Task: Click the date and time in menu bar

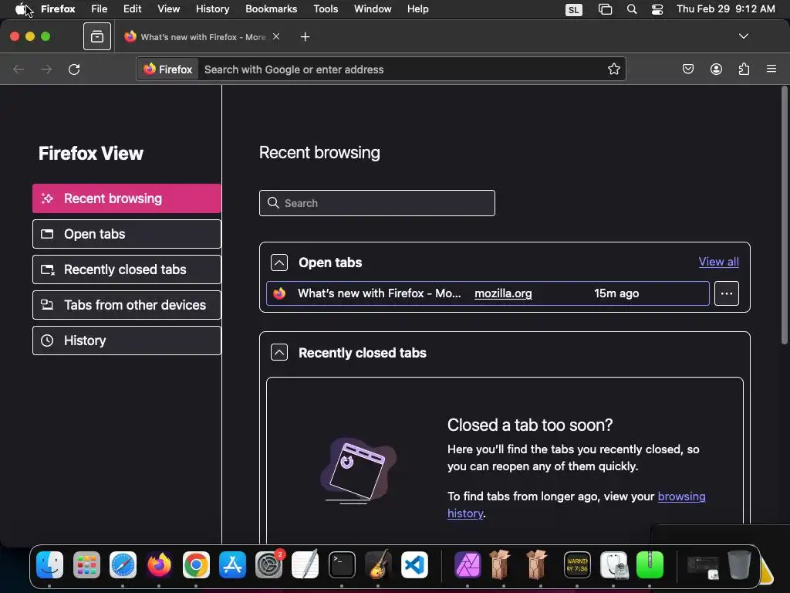Action: point(725,8)
